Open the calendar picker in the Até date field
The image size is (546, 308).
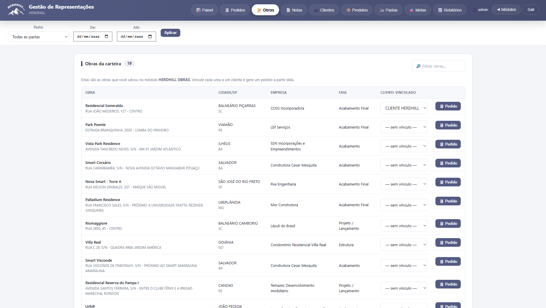click(x=150, y=37)
